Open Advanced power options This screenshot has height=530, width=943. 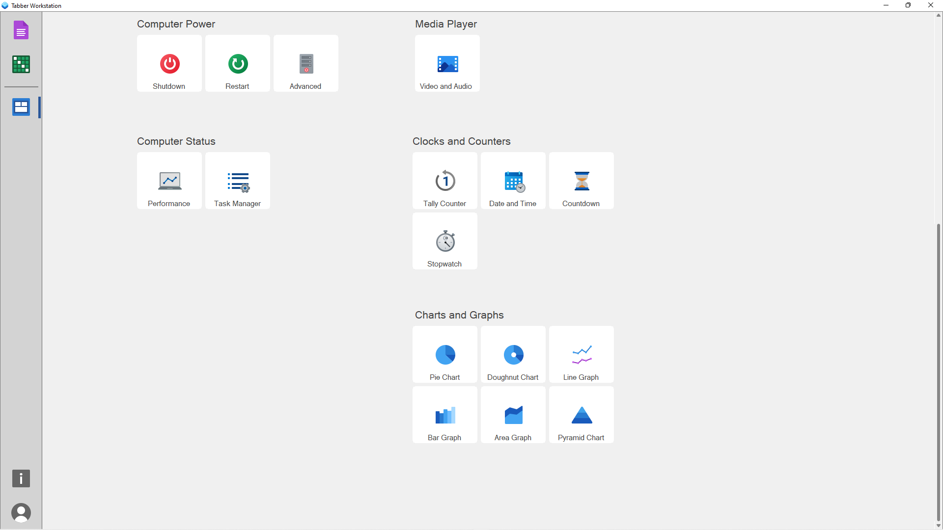point(305,63)
